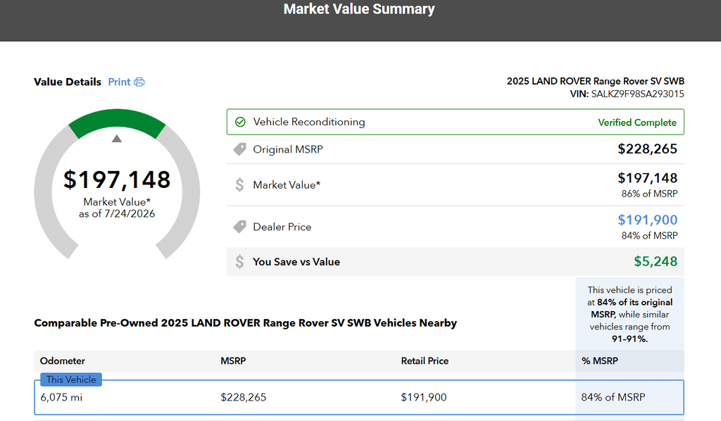The width and height of the screenshot is (721, 421).
Task: Click the gauge pointer triangle
Action: click(117, 139)
